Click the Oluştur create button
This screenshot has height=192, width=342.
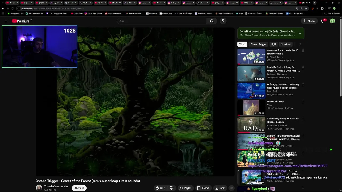click(309, 21)
